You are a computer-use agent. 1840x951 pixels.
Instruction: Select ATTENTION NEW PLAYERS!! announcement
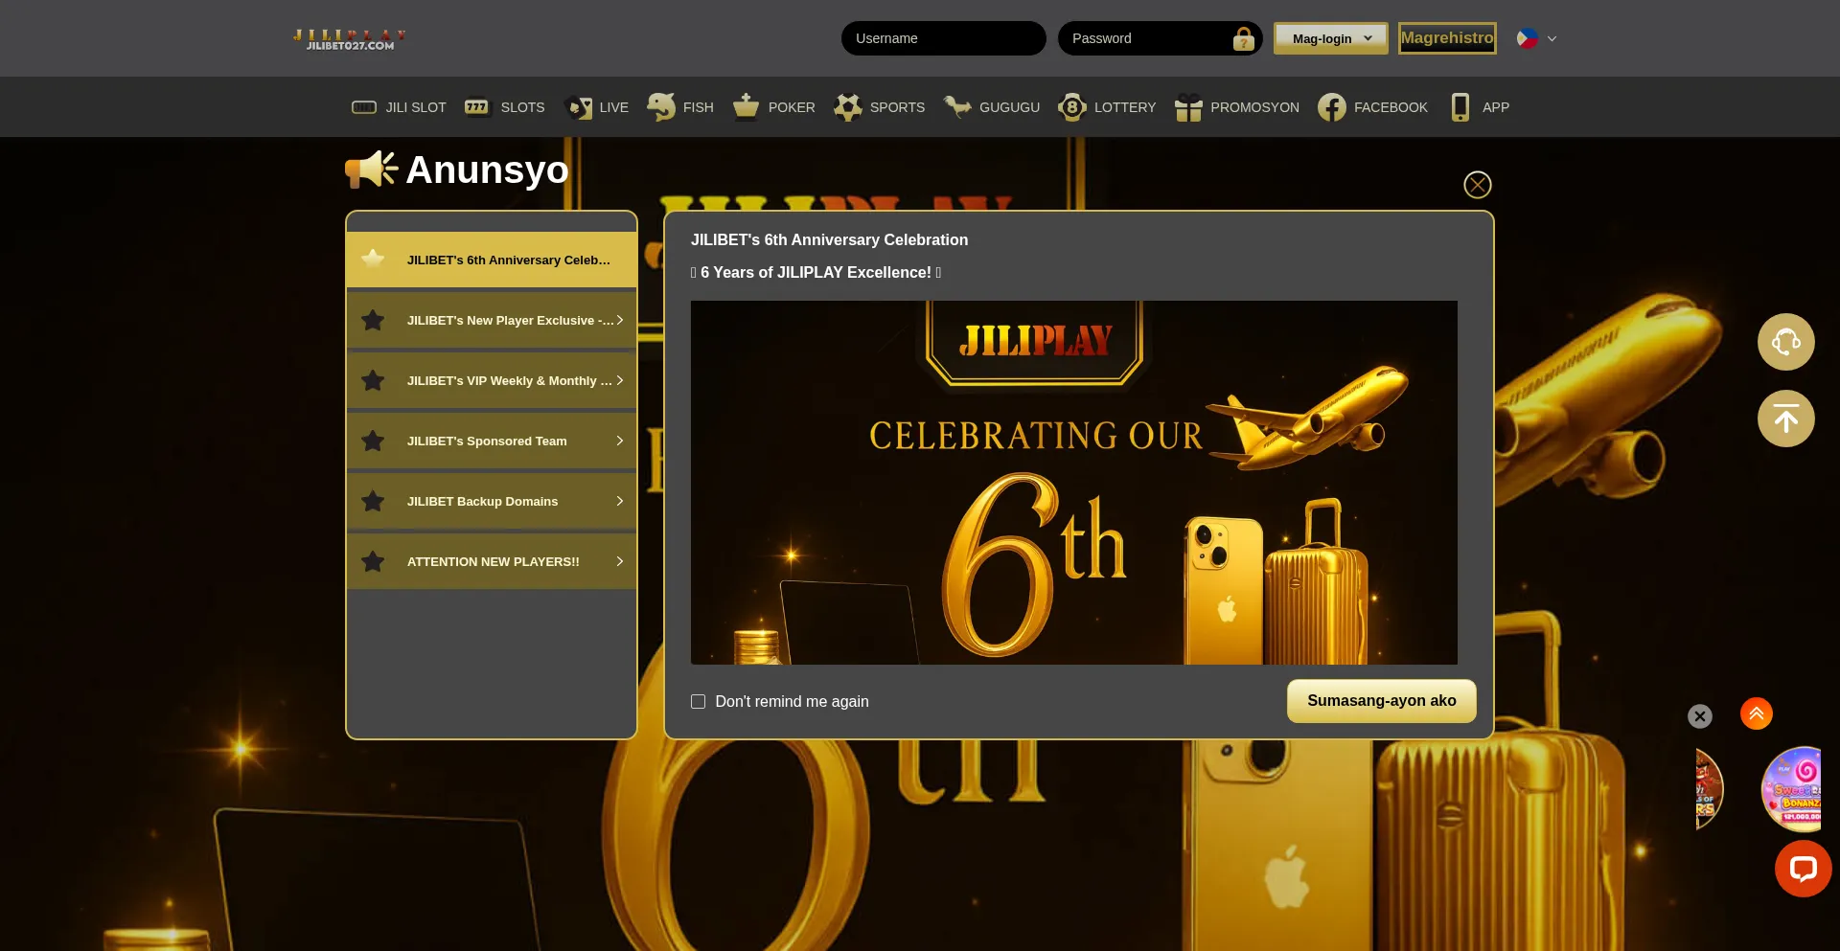pyautogui.click(x=492, y=561)
